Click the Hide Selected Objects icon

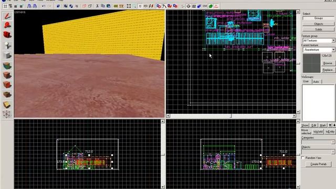pos(84,6)
